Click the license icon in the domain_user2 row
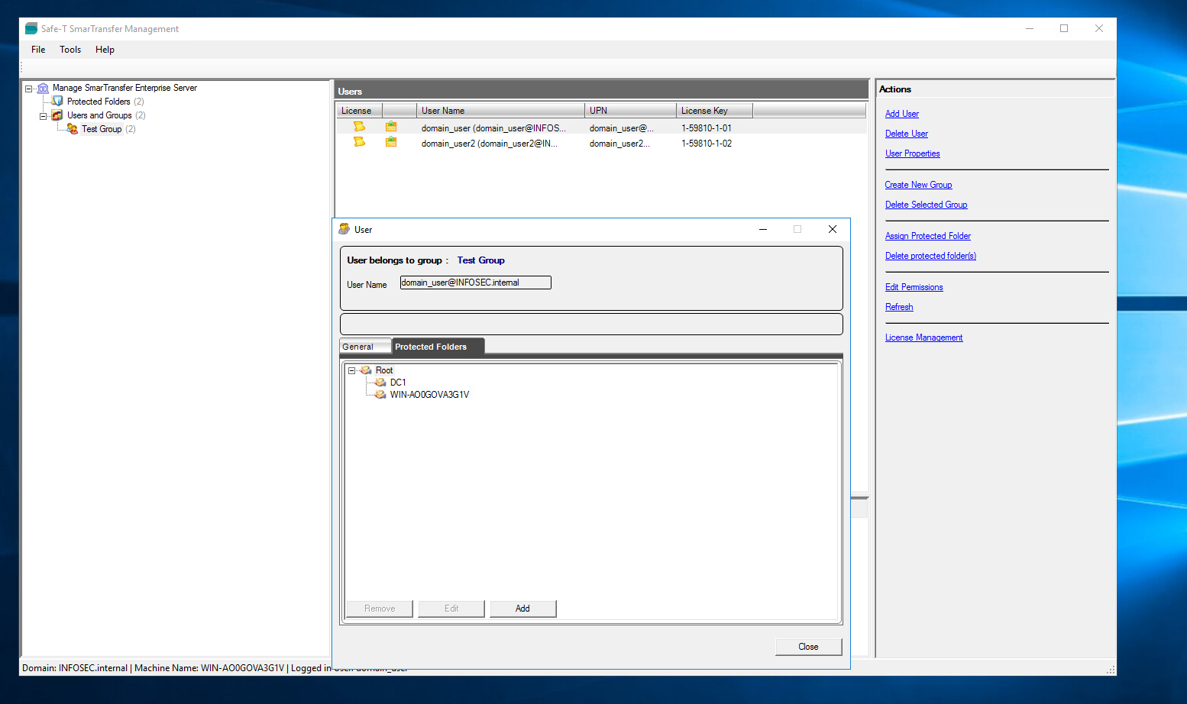This screenshot has height=704, width=1187. pos(359,142)
